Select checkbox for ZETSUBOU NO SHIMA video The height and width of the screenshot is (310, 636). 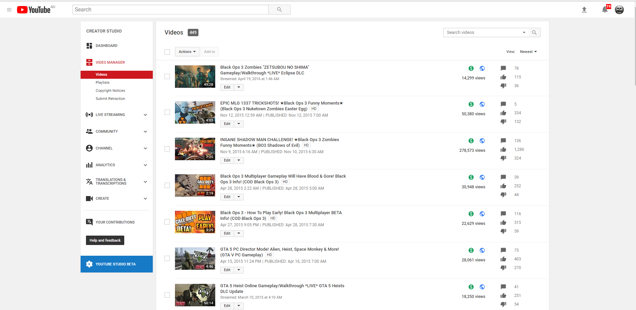click(x=167, y=76)
